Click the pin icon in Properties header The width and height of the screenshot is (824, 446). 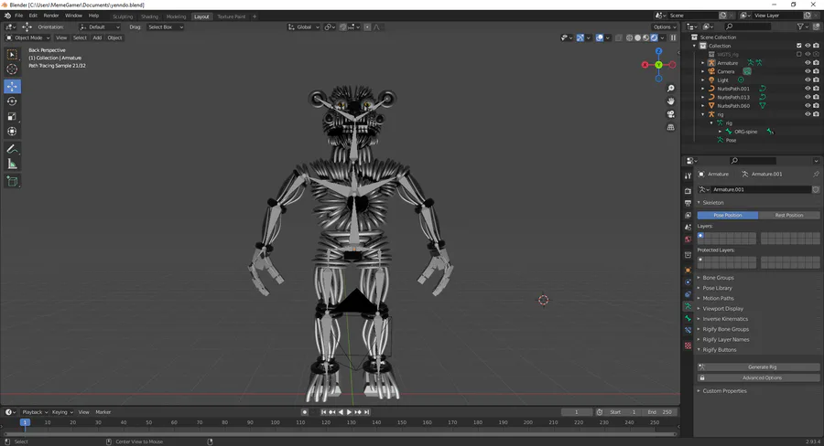[x=816, y=175]
